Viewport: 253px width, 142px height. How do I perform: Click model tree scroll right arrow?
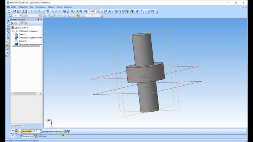(x=40, y=93)
